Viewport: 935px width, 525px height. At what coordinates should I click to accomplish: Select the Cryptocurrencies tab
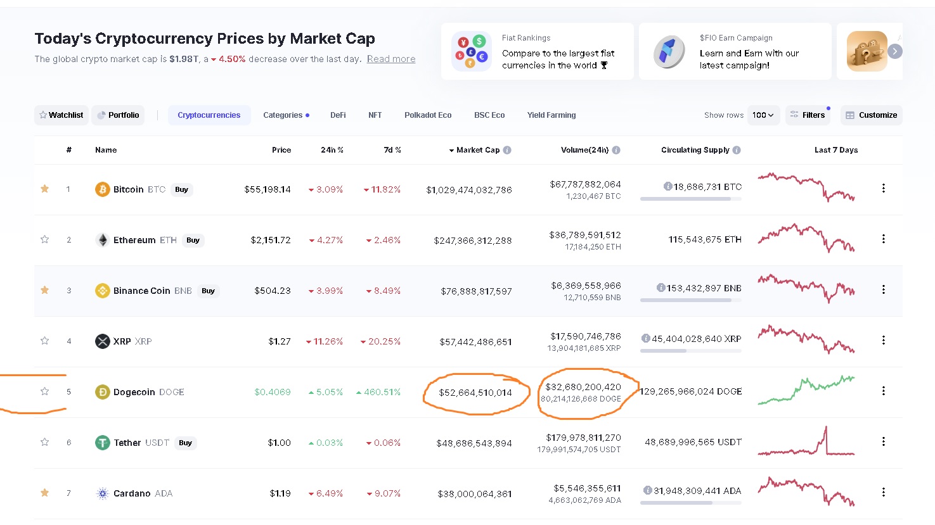click(209, 115)
